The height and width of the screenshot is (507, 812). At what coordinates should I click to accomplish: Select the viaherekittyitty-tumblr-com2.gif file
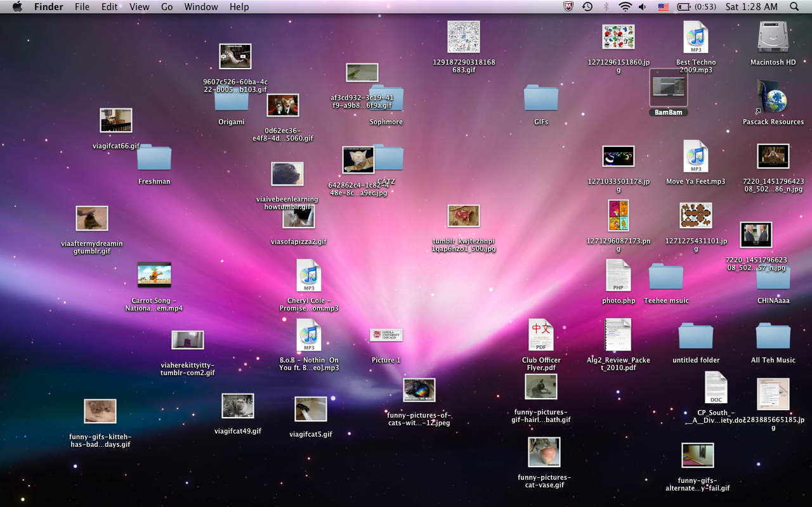pyautogui.click(x=188, y=340)
